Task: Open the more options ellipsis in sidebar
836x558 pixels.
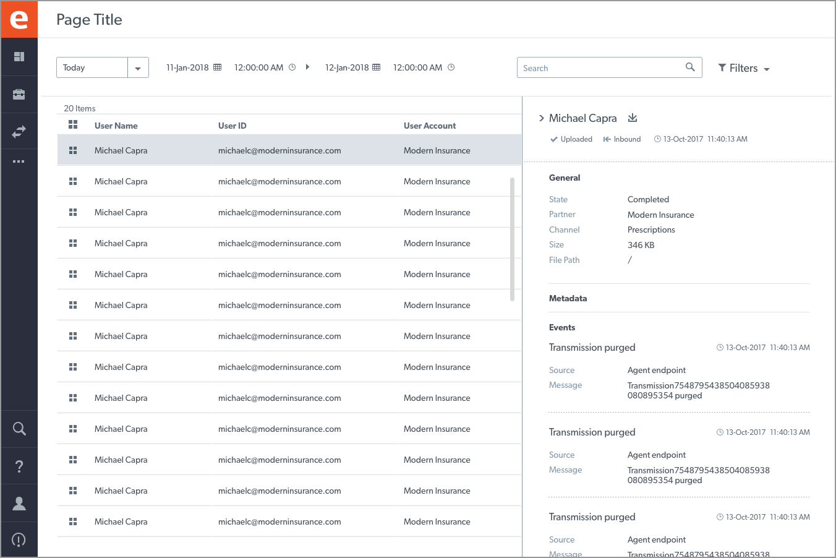Action: pos(19,161)
